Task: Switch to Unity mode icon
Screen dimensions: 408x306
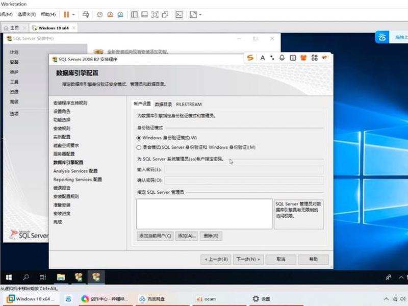Action: [165, 15]
